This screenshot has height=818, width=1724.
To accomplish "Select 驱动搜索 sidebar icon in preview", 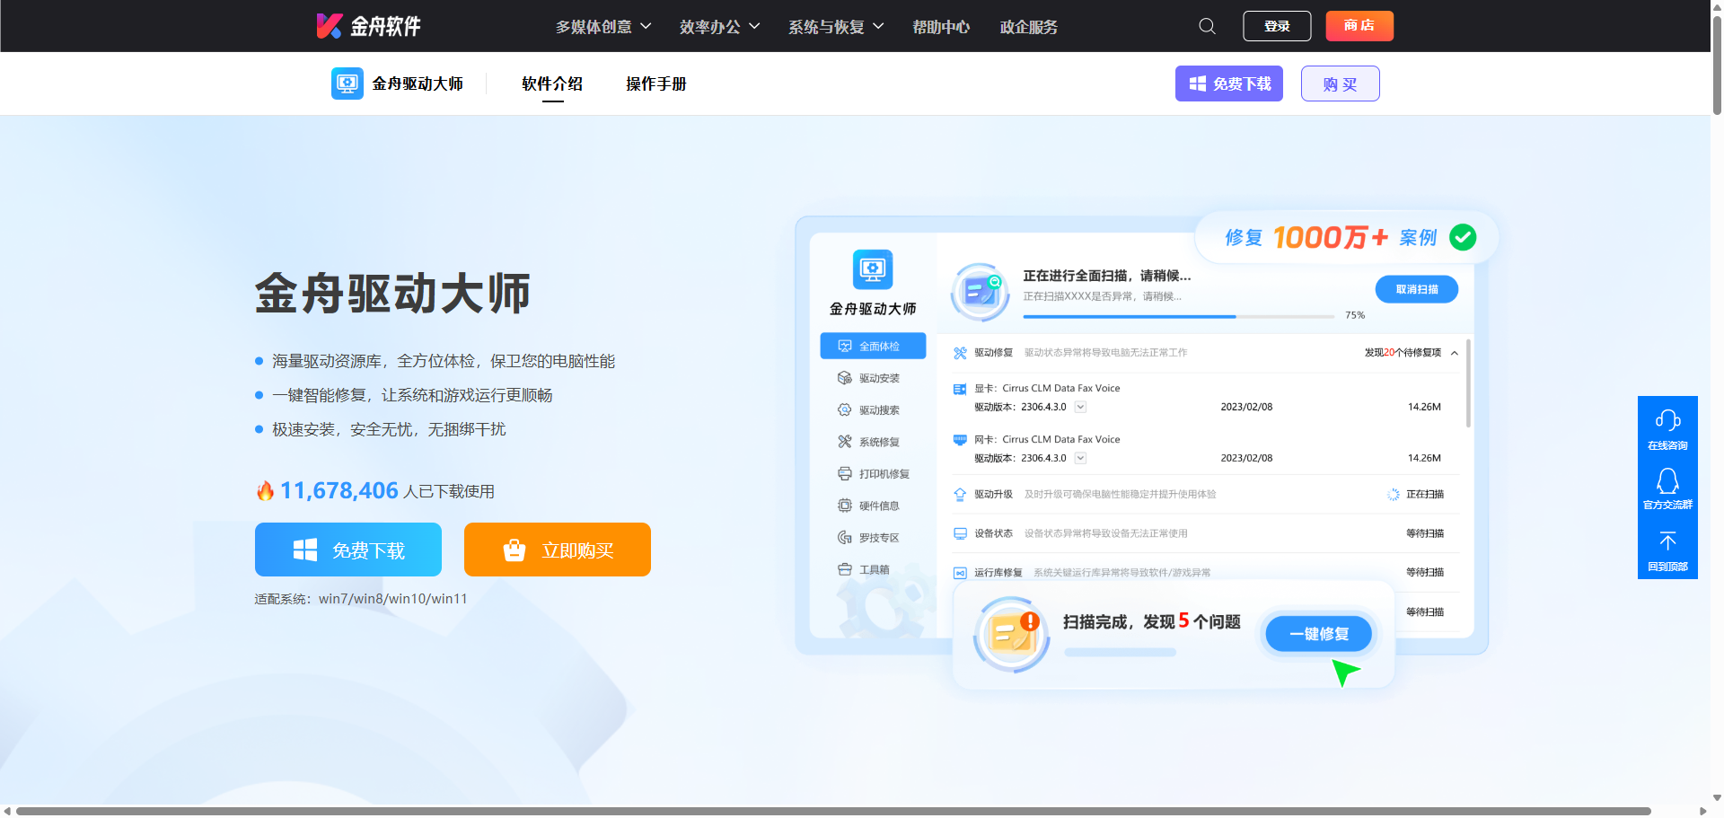I will click(844, 409).
